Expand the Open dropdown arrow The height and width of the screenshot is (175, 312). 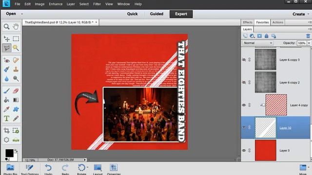coord(22,14)
